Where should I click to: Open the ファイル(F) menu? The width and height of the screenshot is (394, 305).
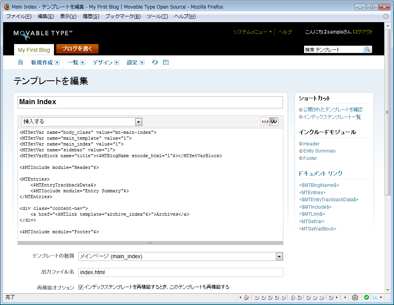19,16
